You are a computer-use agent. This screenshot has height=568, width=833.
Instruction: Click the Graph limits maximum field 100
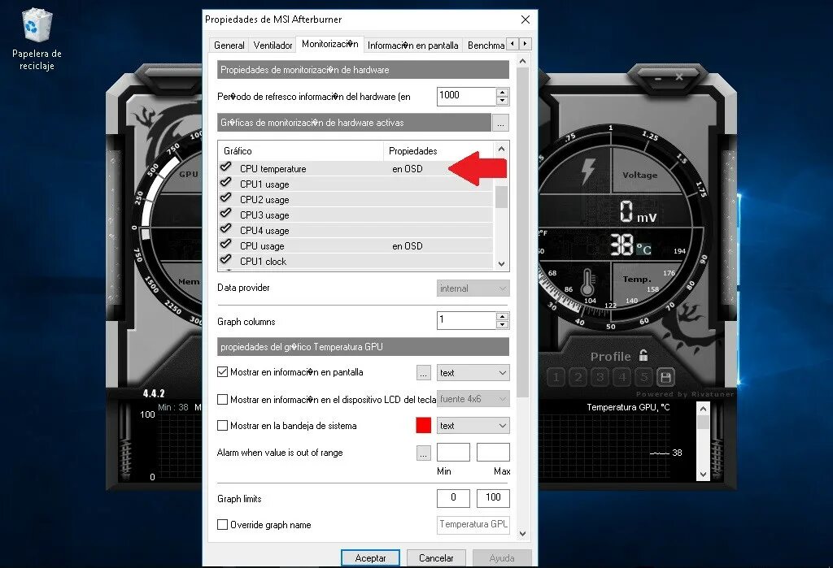pyautogui.click(x=493, y=498)
